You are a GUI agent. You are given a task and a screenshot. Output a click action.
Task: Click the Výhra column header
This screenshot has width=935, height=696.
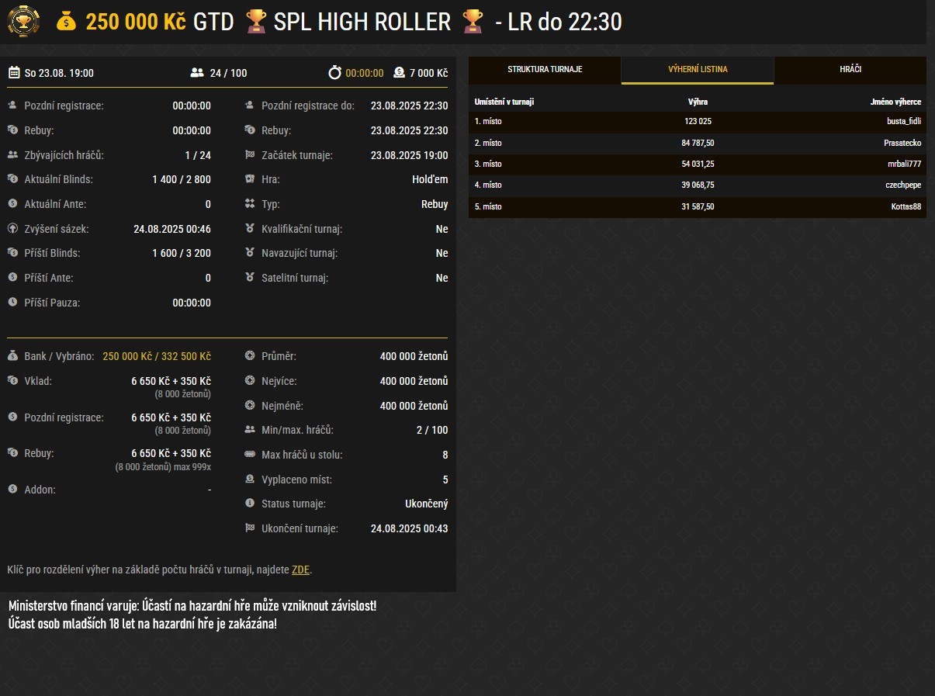coord(698,102)
